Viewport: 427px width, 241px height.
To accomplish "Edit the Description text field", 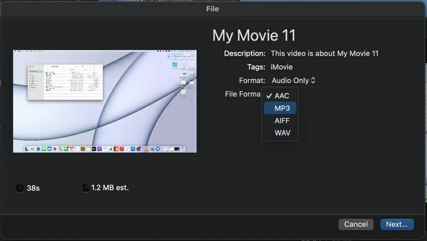I will click(324, 54).
